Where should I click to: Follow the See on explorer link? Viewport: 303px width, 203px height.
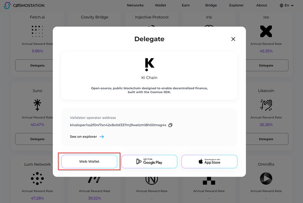pyautogui.click(x=87, y=137)
